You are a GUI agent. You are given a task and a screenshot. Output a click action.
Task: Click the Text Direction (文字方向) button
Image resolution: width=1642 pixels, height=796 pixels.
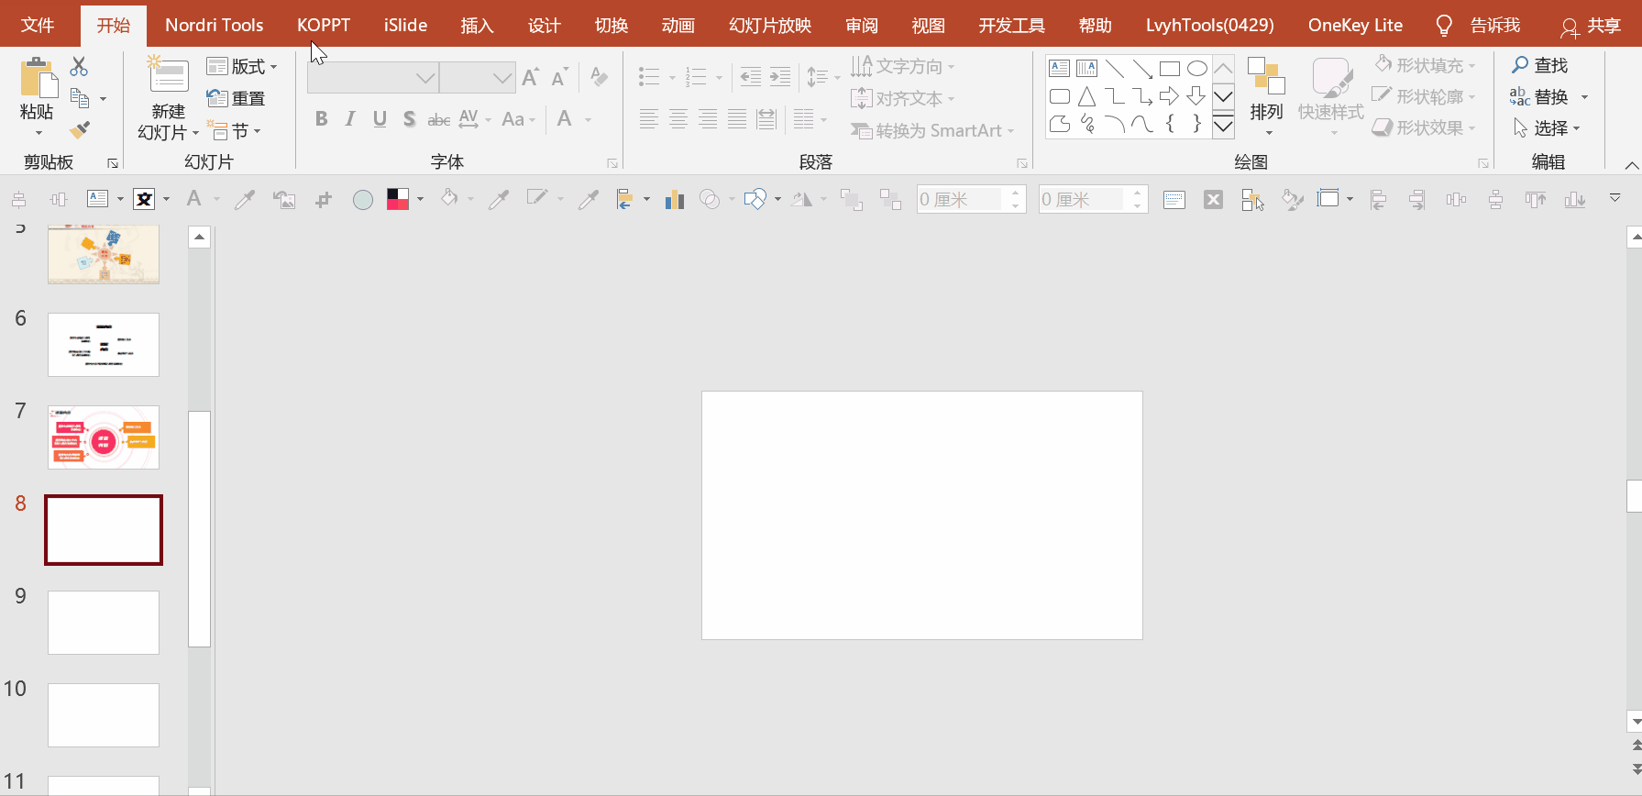[x=902, y=66]
